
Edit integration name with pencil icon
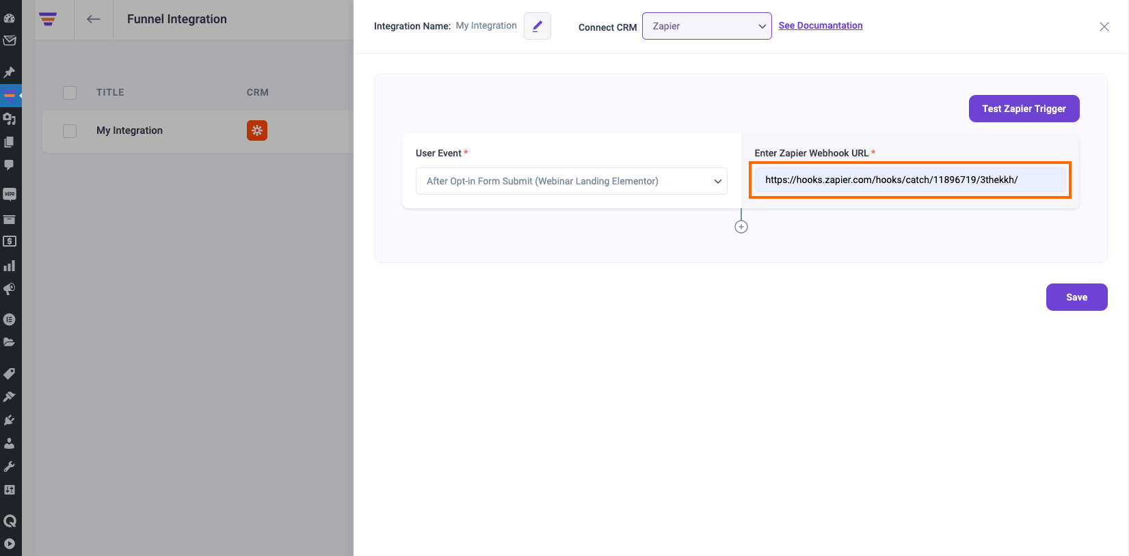point(537,26)
